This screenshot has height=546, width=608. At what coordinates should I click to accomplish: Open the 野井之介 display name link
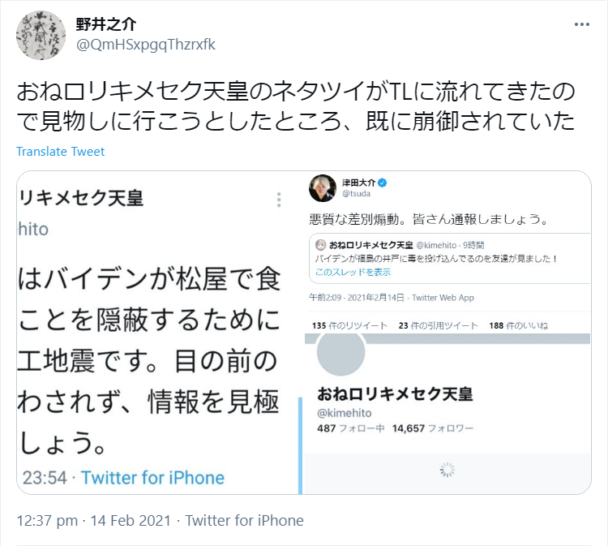click(106, 25)
